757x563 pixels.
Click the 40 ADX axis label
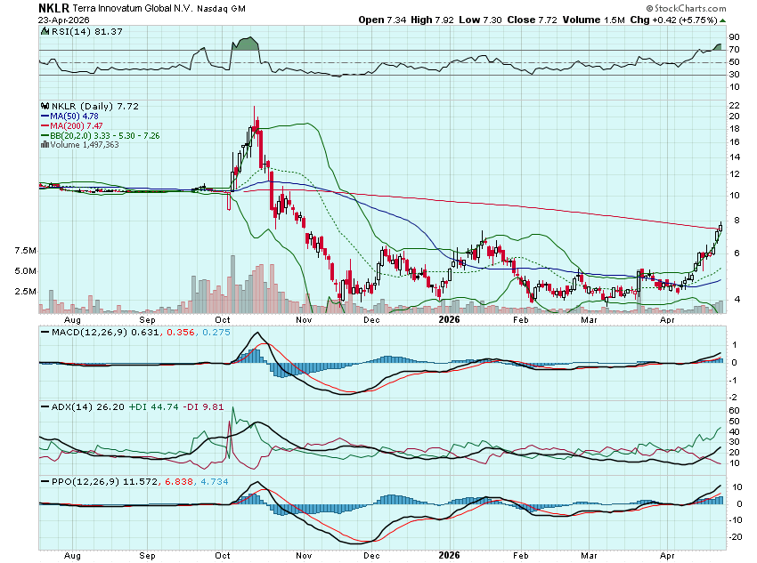pyautogui.click(x=735, y=432)
